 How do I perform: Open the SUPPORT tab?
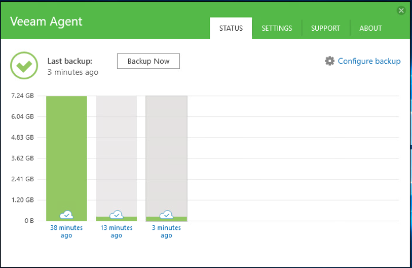tap(326, 29)
